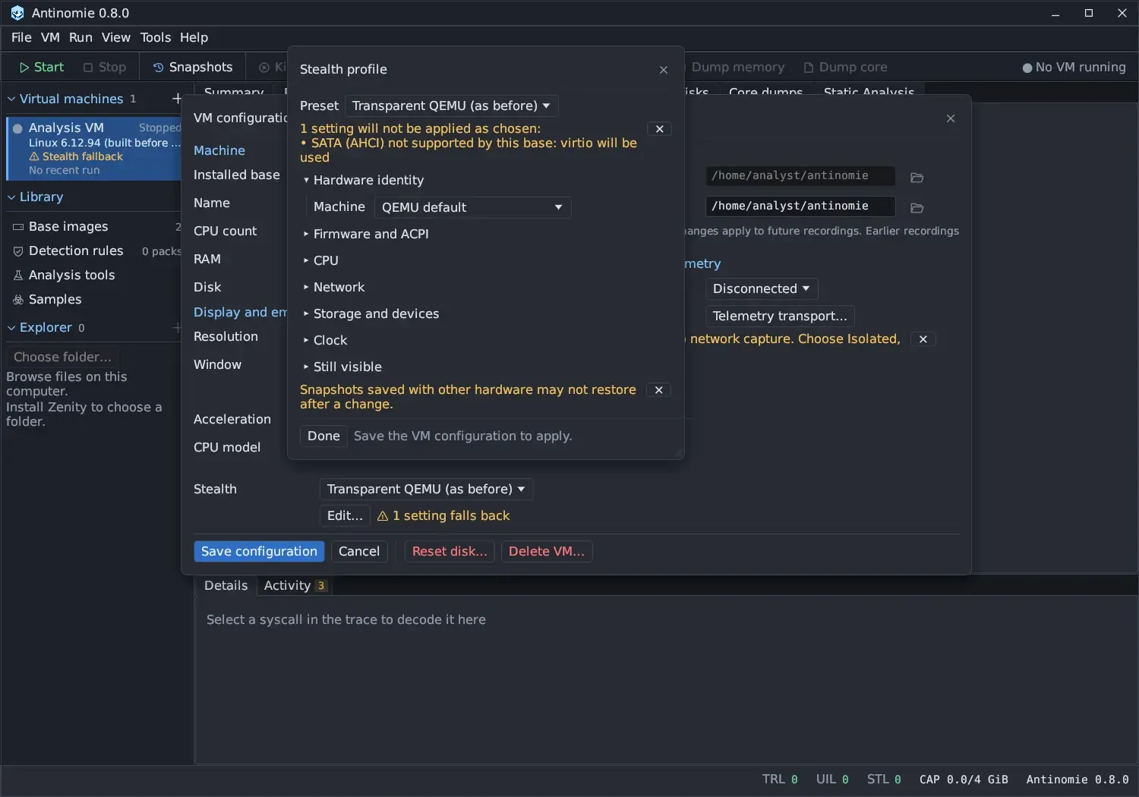Click the warning icon beside '1 setting falls back'
Screen dimensions: 1139x797
[x=383, y=516]
